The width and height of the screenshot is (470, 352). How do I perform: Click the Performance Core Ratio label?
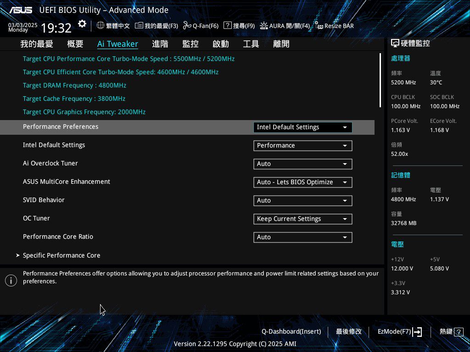click(x=58, y=236)
